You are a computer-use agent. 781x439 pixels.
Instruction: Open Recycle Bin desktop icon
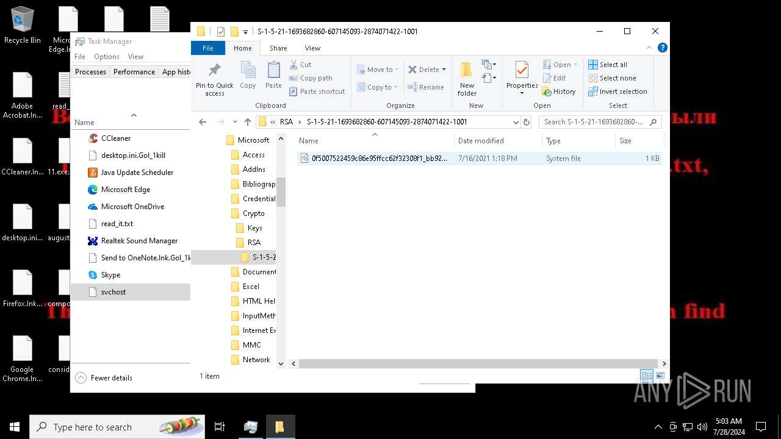click(23, 26)
